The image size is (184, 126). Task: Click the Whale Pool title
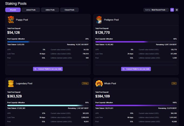(x=110, y=83)
